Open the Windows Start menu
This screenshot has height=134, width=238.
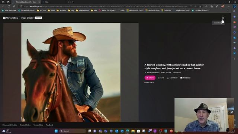pos(56,131)
